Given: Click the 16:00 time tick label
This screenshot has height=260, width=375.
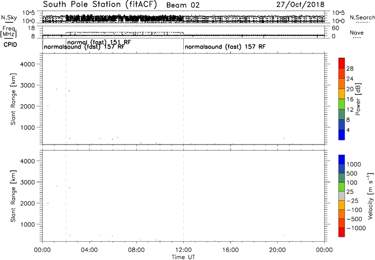Looking at the screenshot, I should [x=230, y=250].
